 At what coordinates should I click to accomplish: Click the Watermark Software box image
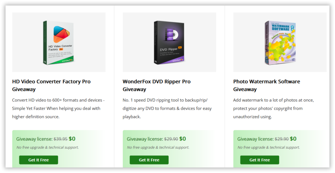280,43
